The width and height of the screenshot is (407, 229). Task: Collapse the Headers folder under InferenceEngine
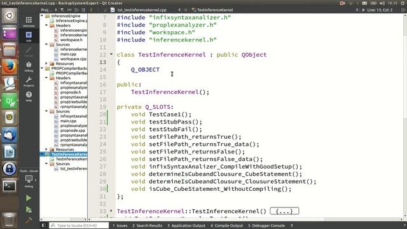(46, 25)
